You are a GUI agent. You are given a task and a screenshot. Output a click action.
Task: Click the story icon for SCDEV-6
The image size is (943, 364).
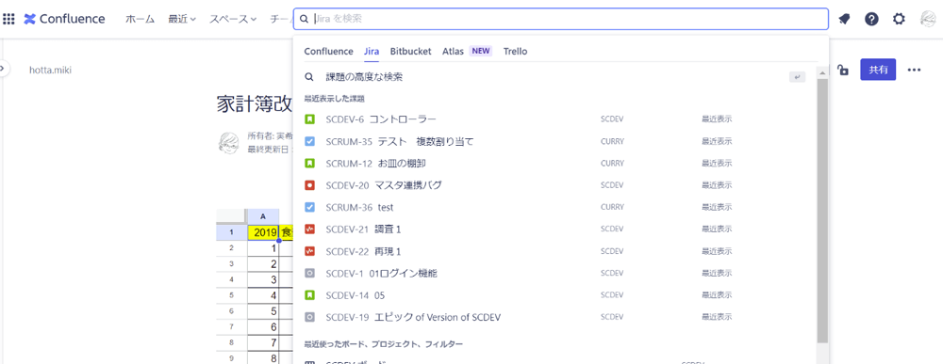pyautogui.click(x=309, y=119)
